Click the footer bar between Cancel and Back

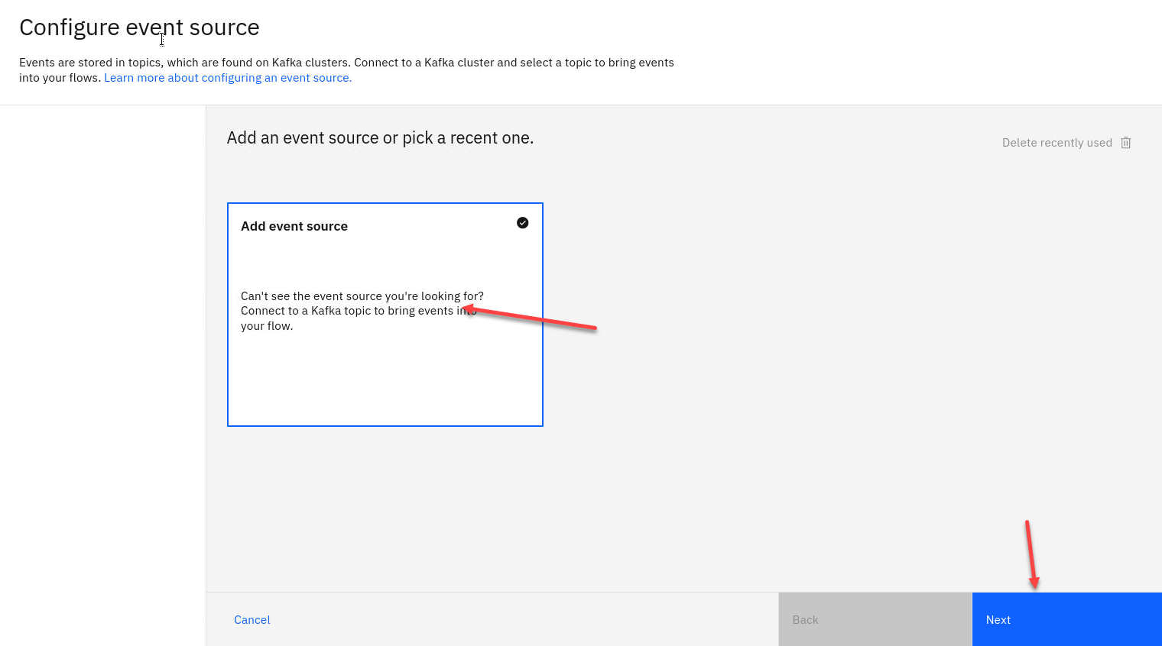520,619
